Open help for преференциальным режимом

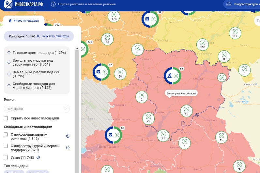tap(68, 136)
